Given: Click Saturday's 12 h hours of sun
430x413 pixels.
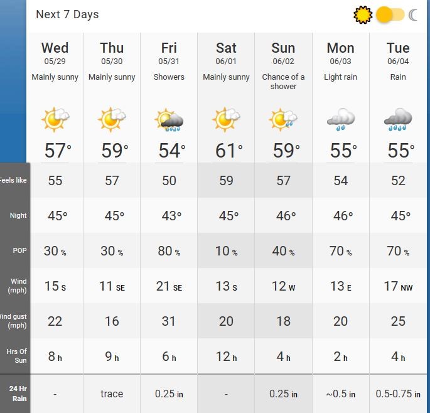Looking at the screenshot, I should pyautogui.click(x=226, y=357).
